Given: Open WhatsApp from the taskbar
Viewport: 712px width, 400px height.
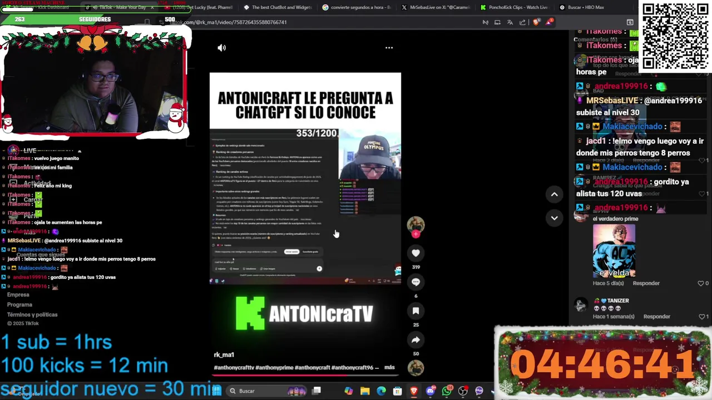Looking at the screenshot, I should [x=447, y=391].
